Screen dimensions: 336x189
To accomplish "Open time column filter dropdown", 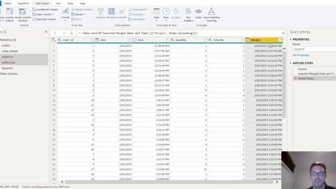I will click(x=167, y=40).
